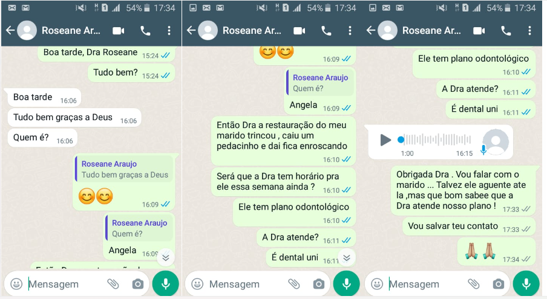Select the message 'Vou salvar teu contato'
The height and width of the screenshot is (299, 547).
tap(453, 226)
